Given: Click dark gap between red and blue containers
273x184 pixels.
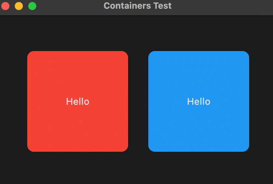Looking at the screenshot, I should (138, 101).
